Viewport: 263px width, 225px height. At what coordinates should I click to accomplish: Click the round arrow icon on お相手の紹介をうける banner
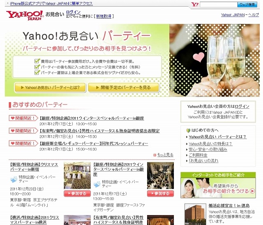[252, 191]
